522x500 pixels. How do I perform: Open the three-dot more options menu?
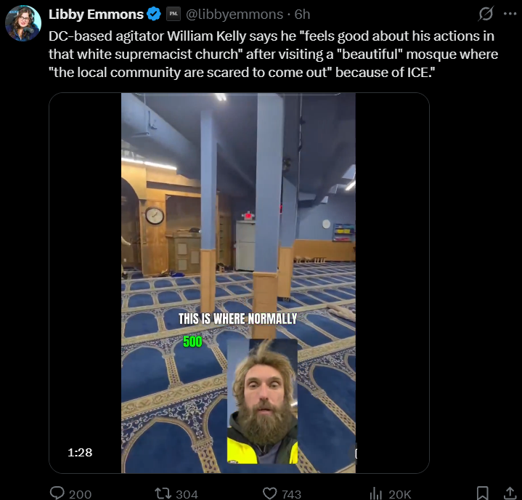pos(510,14)
